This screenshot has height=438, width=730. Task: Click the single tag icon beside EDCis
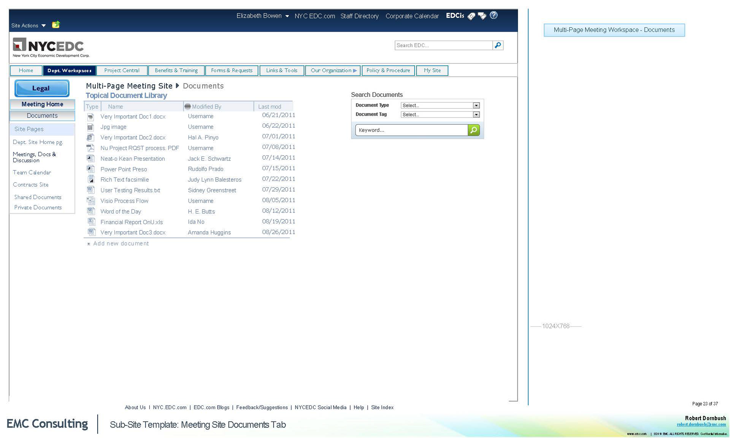pyautogui.click(x=471, y=16)
